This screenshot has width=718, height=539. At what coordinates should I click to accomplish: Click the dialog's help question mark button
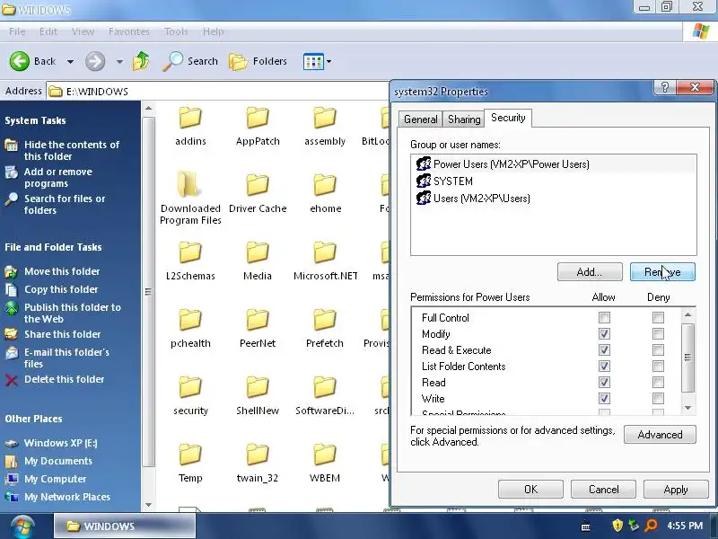point(664,87)
